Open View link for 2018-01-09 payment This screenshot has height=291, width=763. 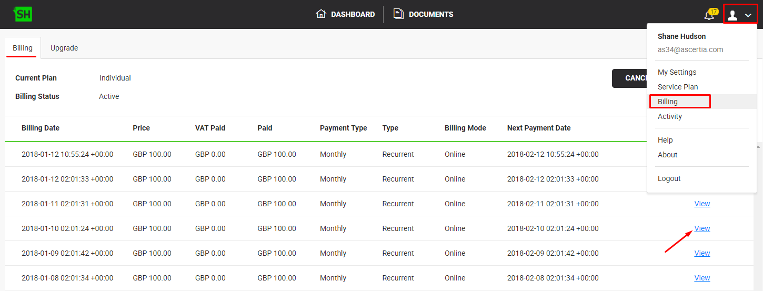tap(702, 253)
